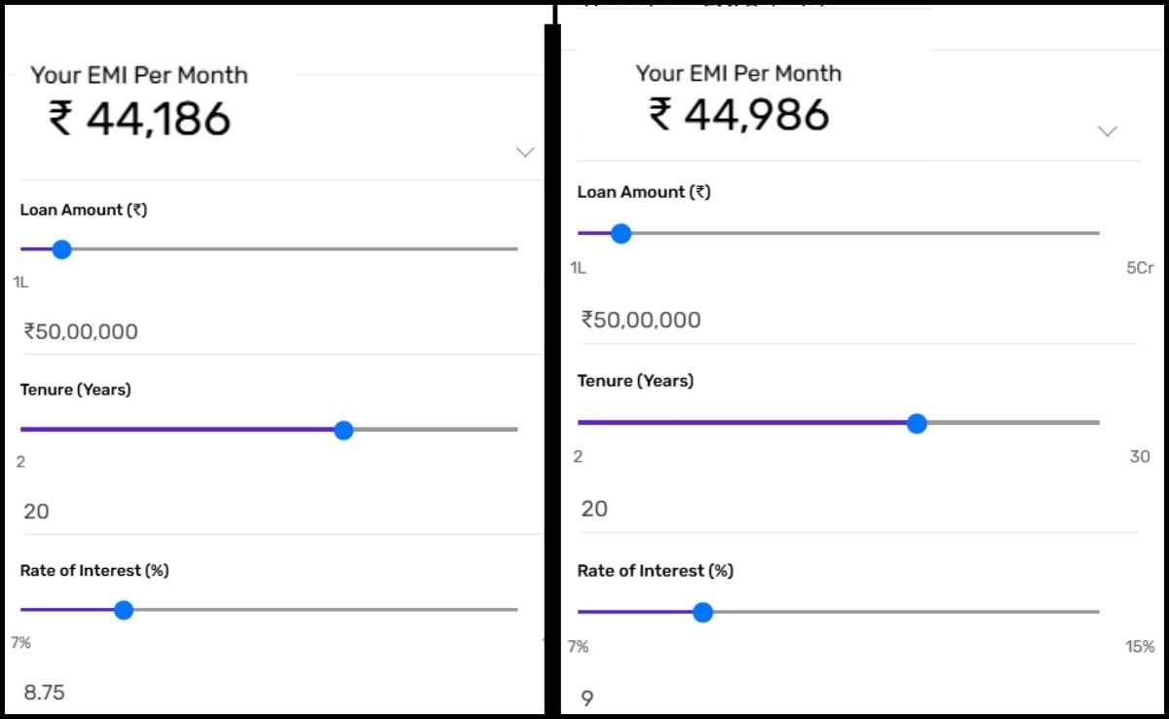The width and height of the screenshot is (1169, 719).
Task: Click Loan Amount slider handle in ₹44,186 panel
Action: point(61,249)
